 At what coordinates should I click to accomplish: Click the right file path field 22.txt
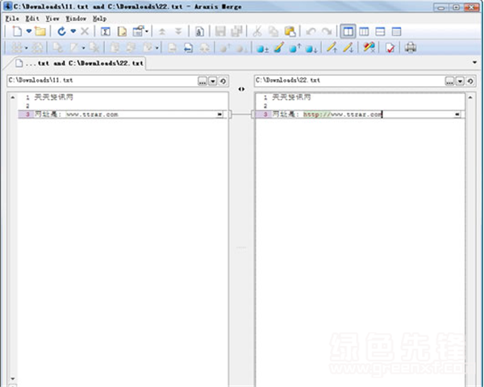coord(347,81)
